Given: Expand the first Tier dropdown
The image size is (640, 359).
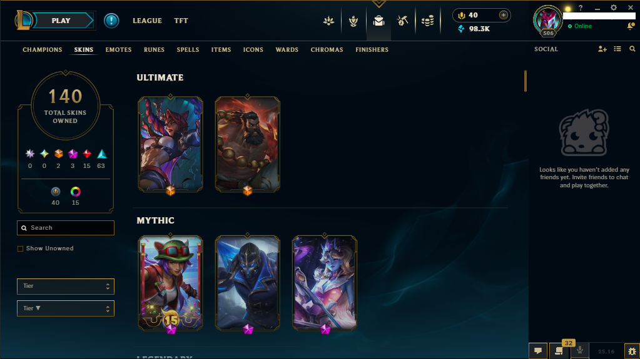Looking at the screenshot, I should pyautogui.click(x=66, y=286).
